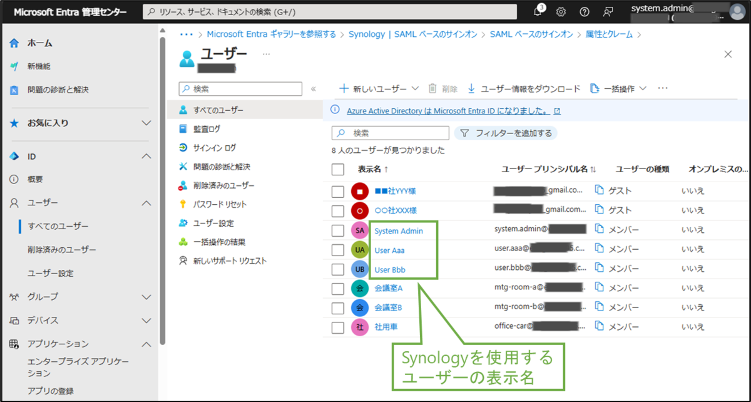The image size is (751, 402).
Task: Check the box for ■■社YYY様
Action: pyautogui.click(x=338, y=191)
